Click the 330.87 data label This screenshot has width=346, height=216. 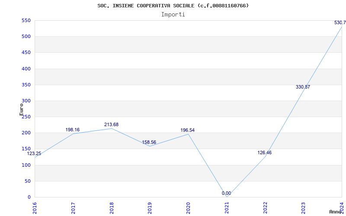click(303, 87)
